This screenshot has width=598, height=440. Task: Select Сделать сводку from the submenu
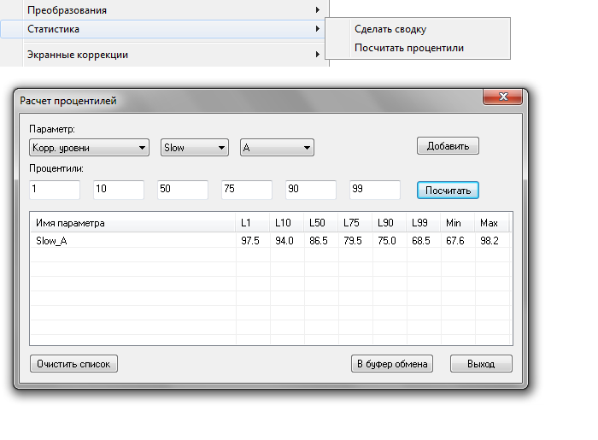coord(390,29)
